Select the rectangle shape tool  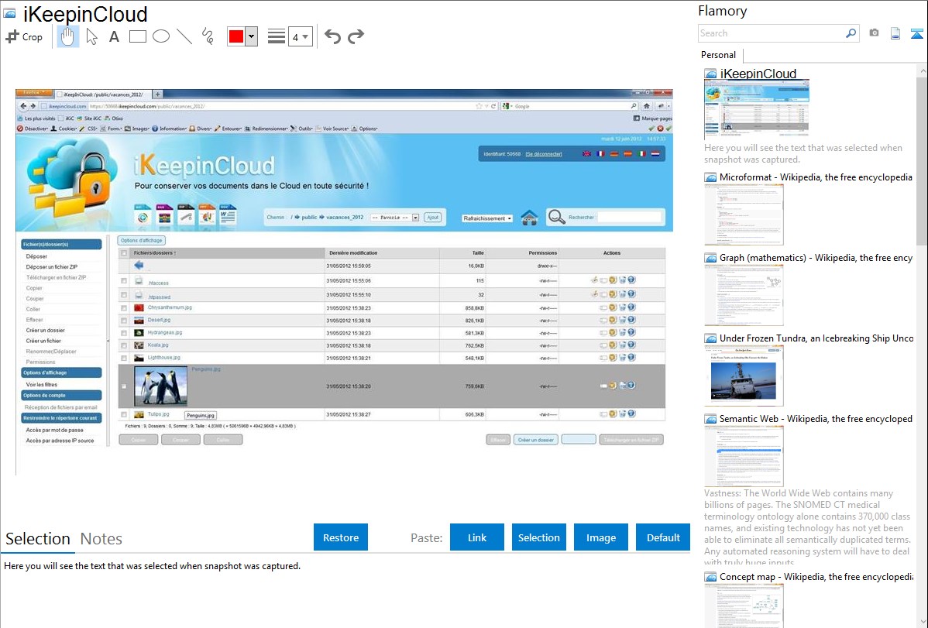137,36
